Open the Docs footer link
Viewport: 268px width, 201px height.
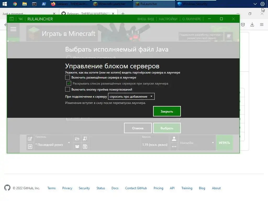[115, 188]
